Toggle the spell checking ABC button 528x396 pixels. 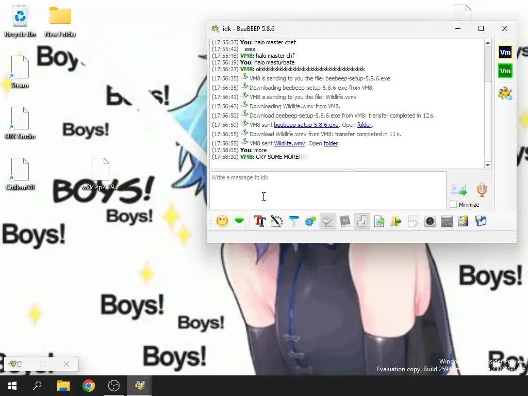tap(327, 221)
